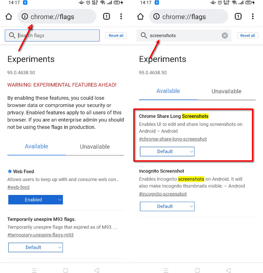Click version '95.0.4638.50' in left screen
The height and width of the screenshot is (273, 263).
[x=21, y=73]
